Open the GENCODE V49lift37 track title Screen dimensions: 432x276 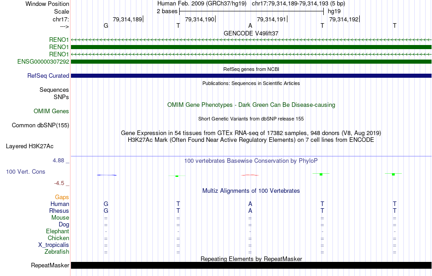[251, 33]
